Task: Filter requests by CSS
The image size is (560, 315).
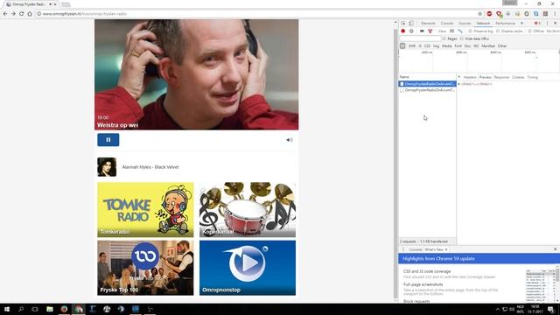Action: coord(427,45)
